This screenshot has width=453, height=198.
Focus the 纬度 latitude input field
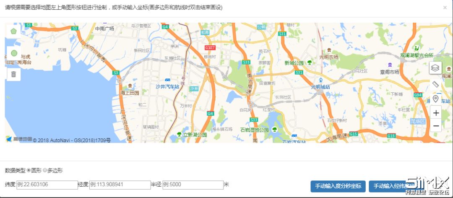47,185
